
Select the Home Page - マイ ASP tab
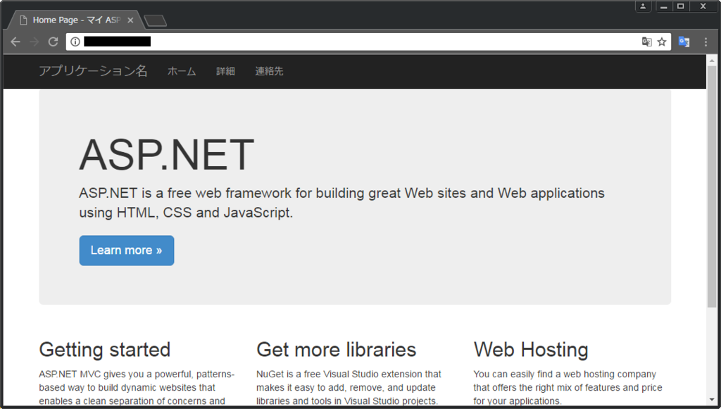point(76,20)
